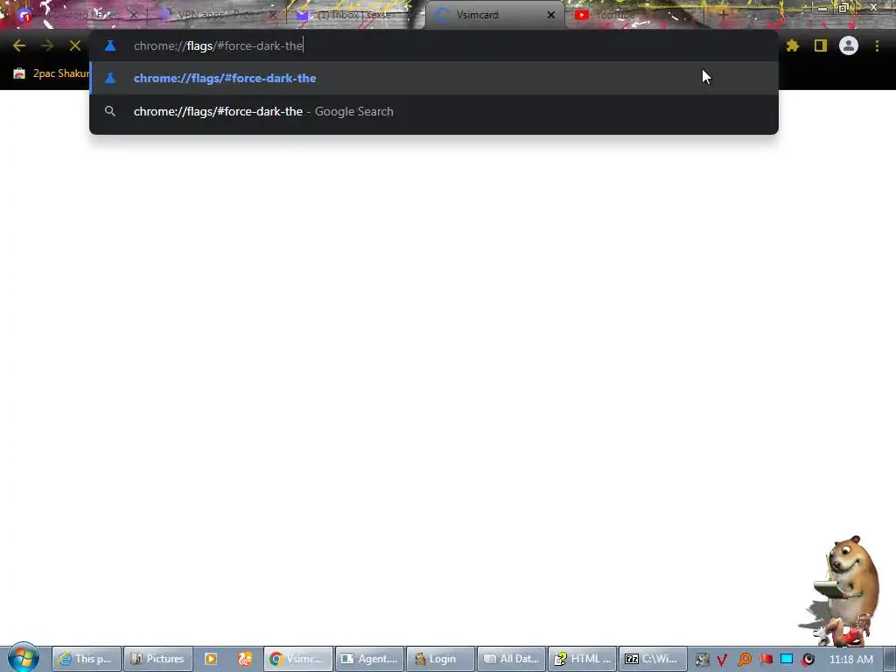Open the Login taskbar window
Screen dimensions: 896x672
coord(440,659)
